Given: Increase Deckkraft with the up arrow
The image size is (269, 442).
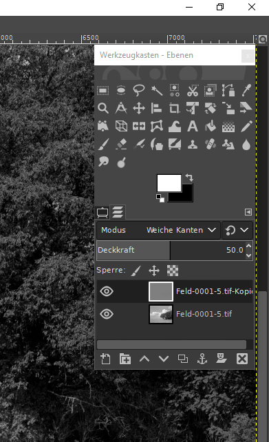Looking at the screenshot, I should [x=248, y=246].
